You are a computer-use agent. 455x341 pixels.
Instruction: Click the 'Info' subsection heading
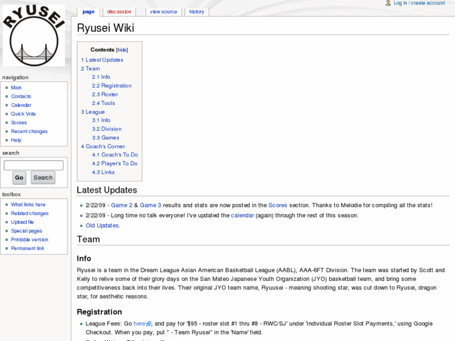click(x=84, y=258)
